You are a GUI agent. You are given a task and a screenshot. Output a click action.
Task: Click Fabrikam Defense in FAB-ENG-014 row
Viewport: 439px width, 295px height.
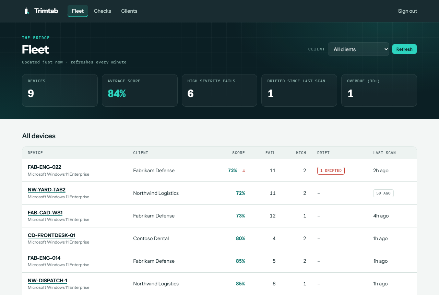point(154,261)
